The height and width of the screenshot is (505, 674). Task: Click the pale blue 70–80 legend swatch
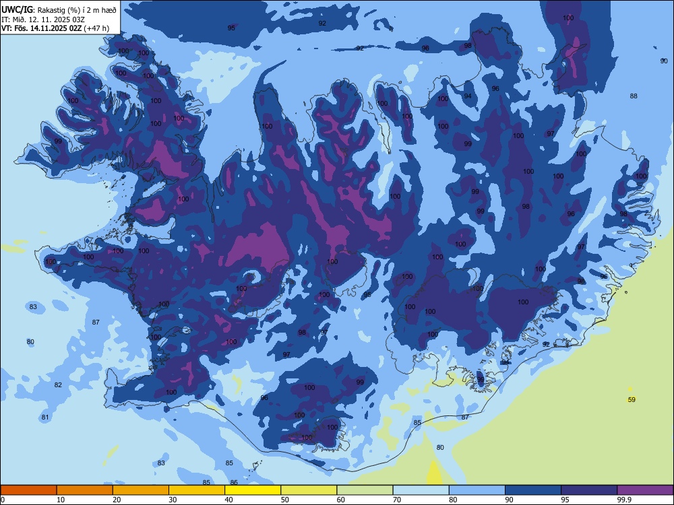[421, 490]
